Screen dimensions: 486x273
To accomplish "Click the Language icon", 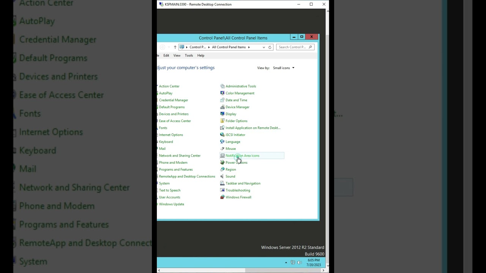I will (x=222, y=142).
